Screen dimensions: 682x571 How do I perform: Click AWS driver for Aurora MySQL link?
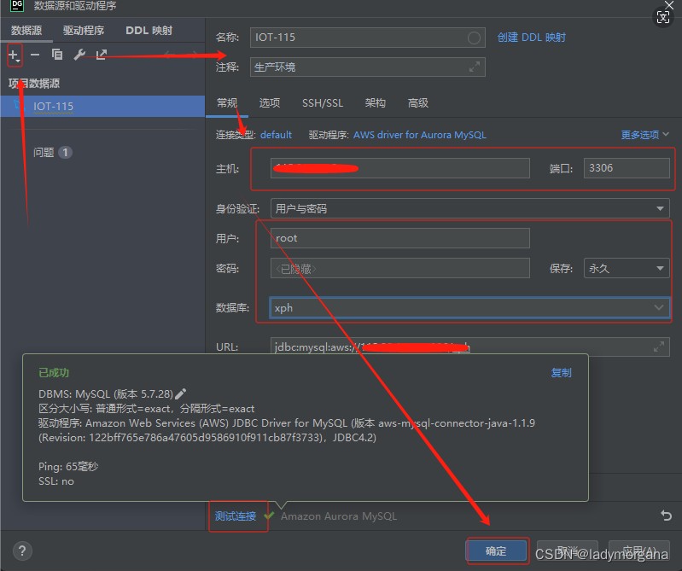tap(420, 135)
